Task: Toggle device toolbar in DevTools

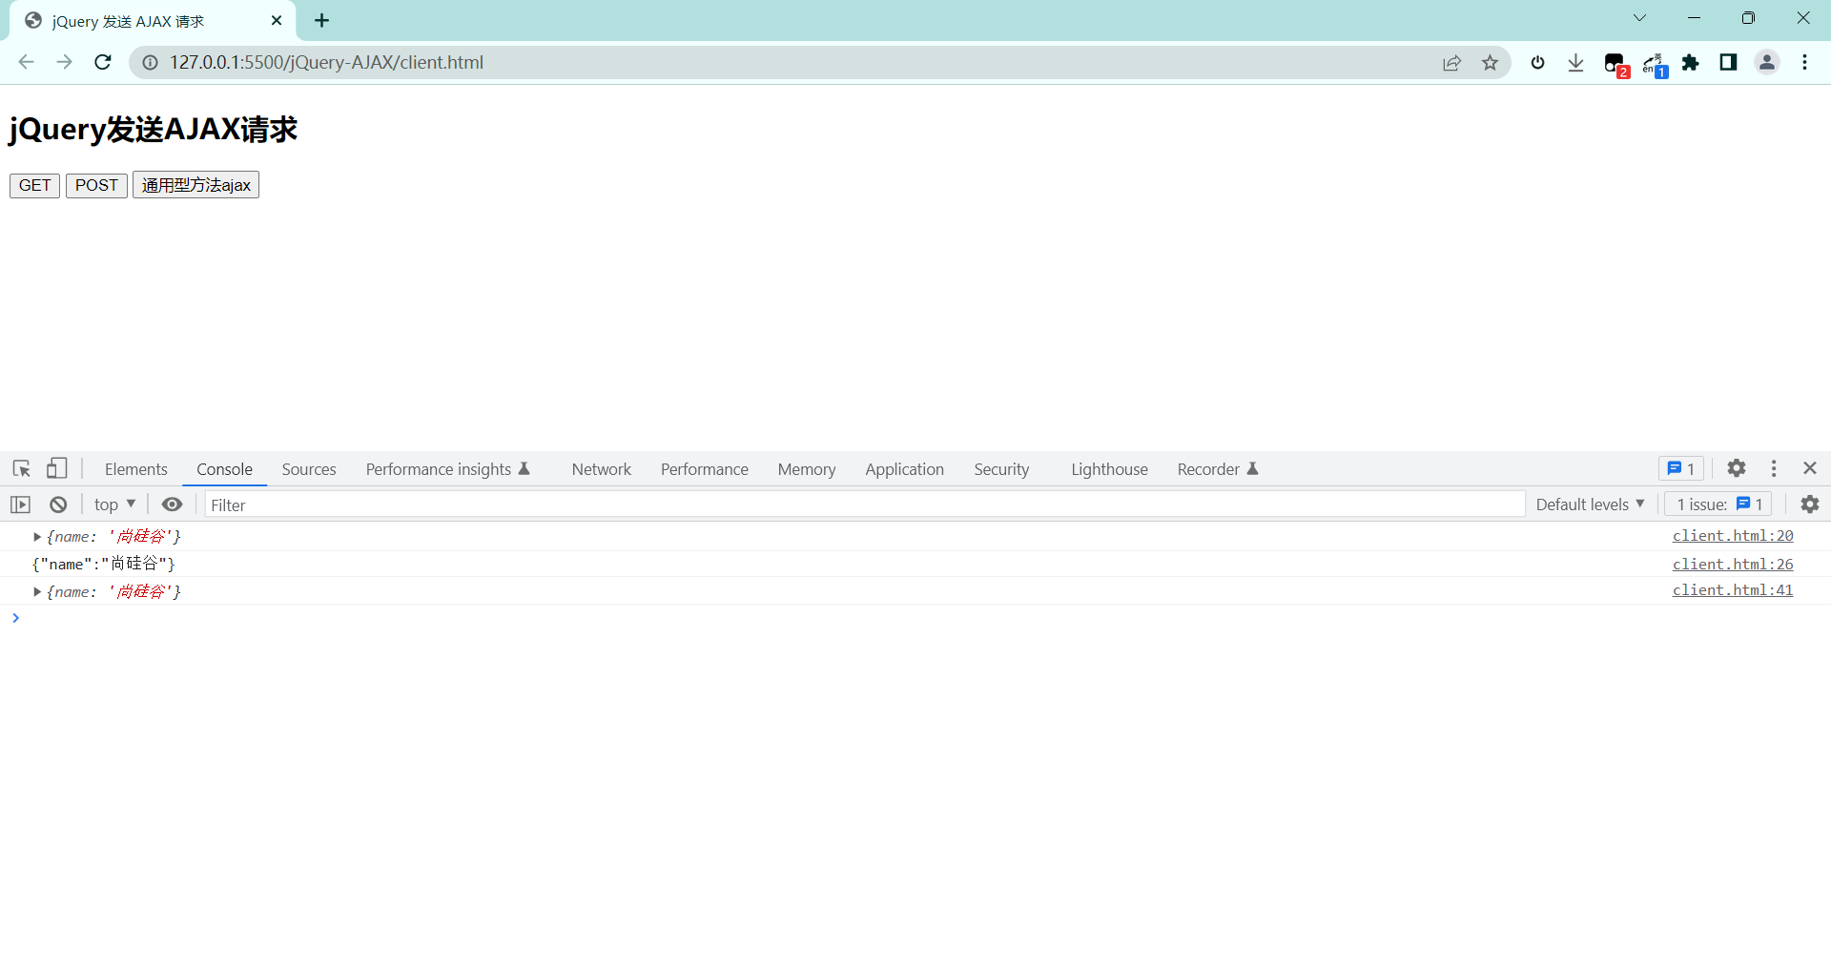Action: pos(57,468)
